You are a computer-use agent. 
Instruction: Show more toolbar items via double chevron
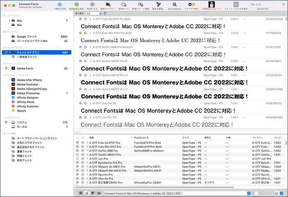(284, 4)
